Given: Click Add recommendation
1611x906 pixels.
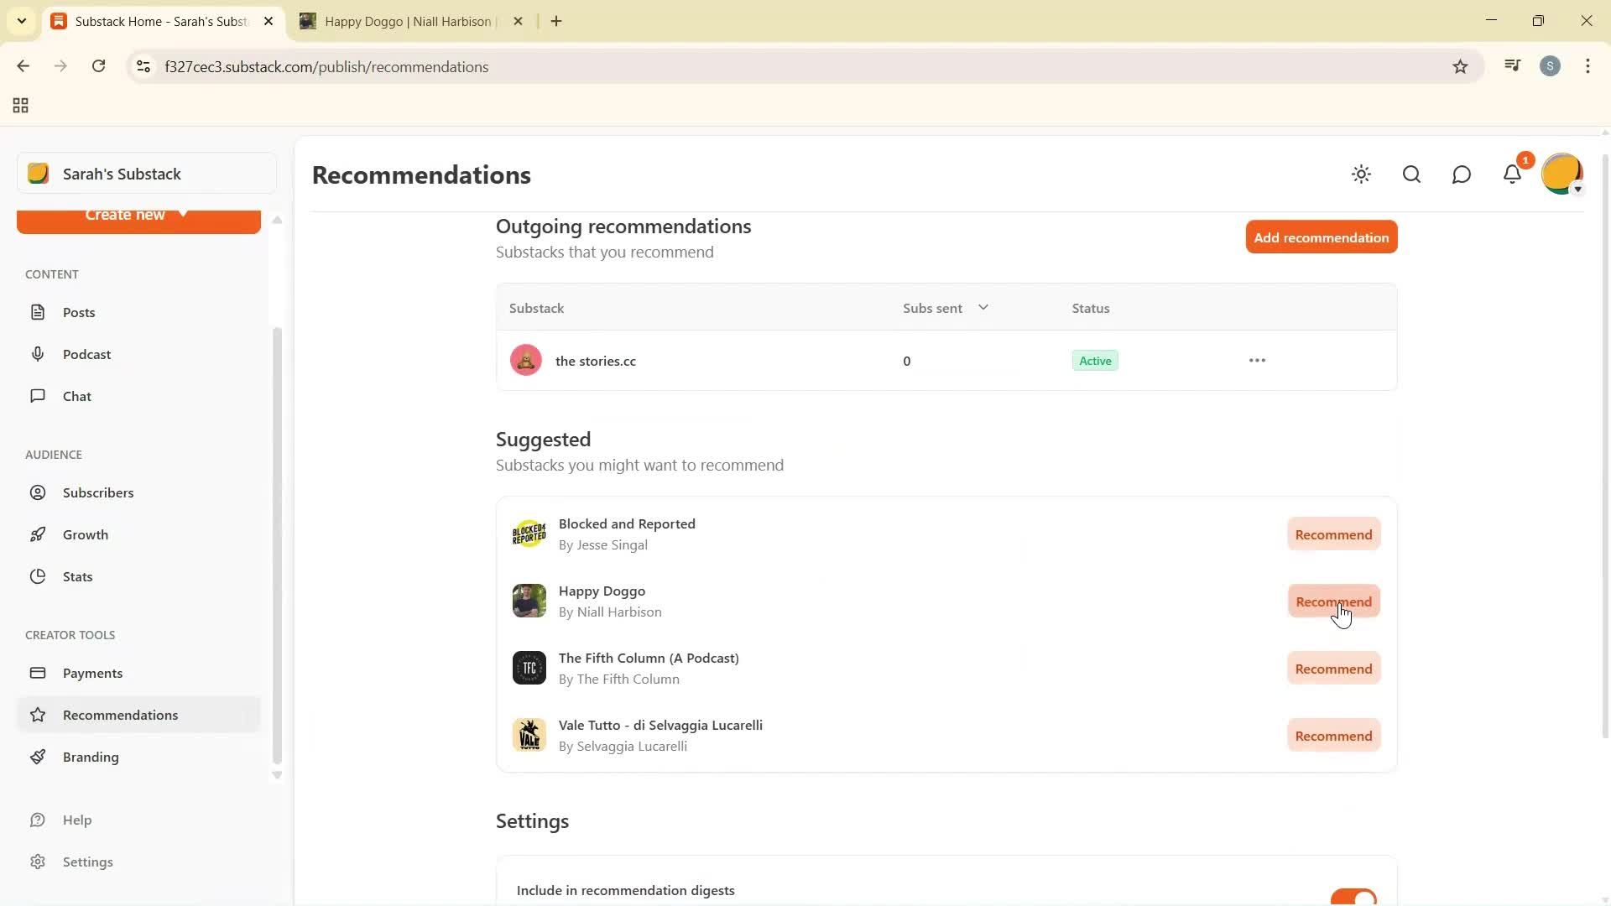Looking at the screenshot, I should (1321, 237).
